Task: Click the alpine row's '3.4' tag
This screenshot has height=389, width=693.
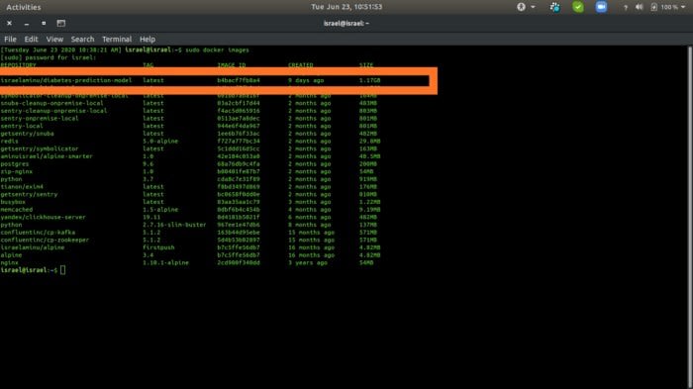Action: (x=148, y=255)
